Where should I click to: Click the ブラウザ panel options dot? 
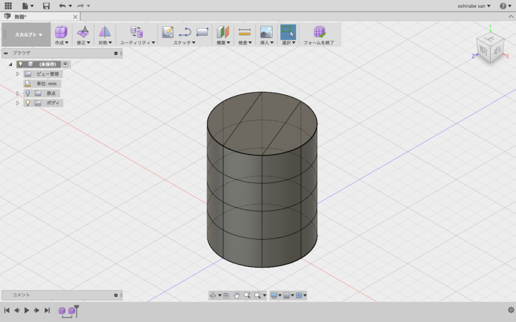point(116,53)
